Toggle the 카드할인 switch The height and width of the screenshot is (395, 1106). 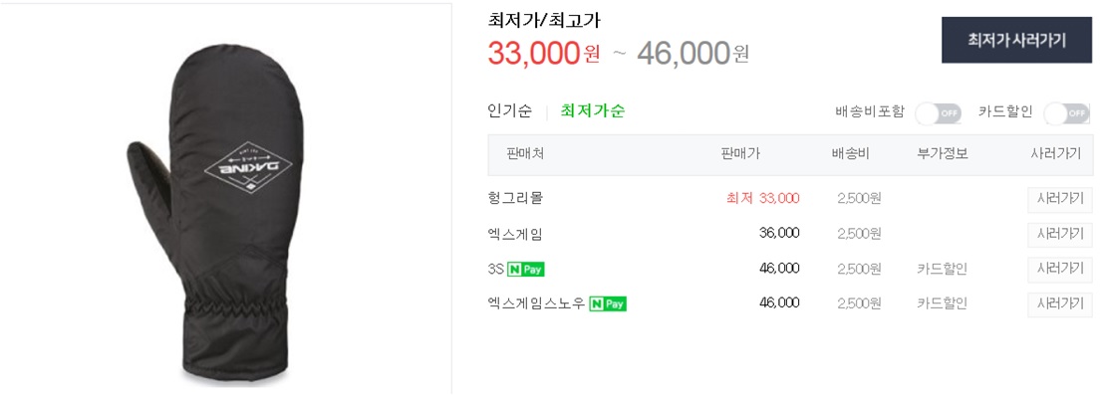click(1066, 112)
